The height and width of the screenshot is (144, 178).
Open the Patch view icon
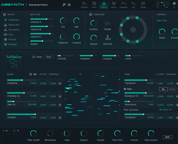pos(94,5)
